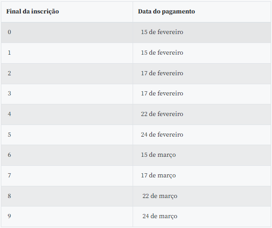Select inscription ending 7 cell
The height and width of the screenshot is (228, 272).
(x=67, y=176)
